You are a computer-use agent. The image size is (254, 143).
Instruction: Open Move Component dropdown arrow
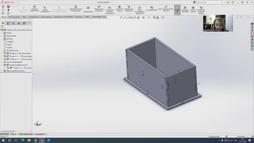pos(99,14)
